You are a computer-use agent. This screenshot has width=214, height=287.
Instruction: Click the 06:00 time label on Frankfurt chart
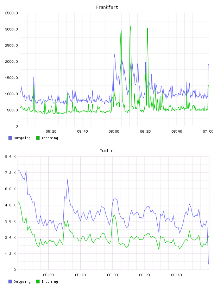pyautogui.click(x=114, y=132)
